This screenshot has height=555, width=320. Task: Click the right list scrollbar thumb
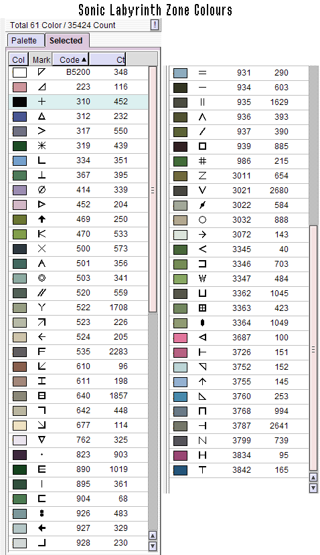coord(313,348)
